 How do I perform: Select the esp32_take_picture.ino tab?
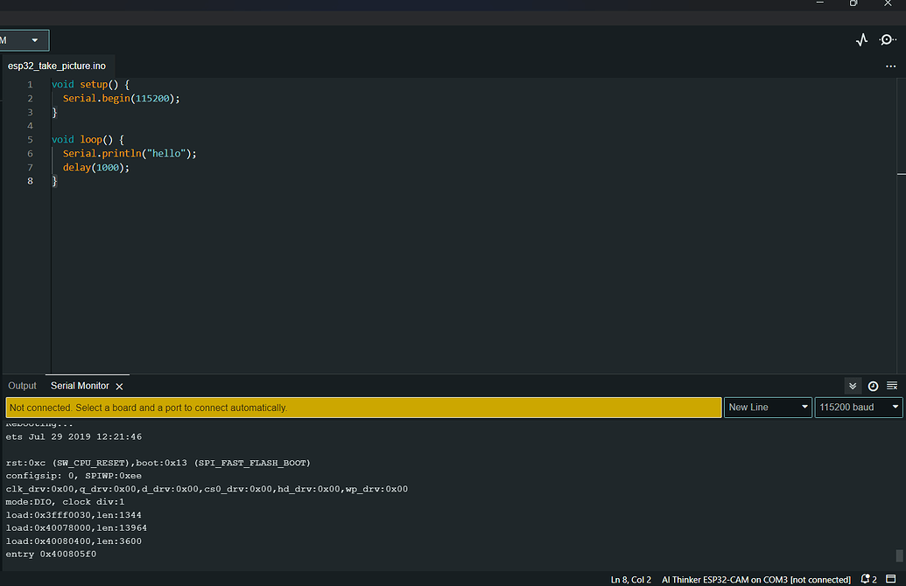pos(58,66)
